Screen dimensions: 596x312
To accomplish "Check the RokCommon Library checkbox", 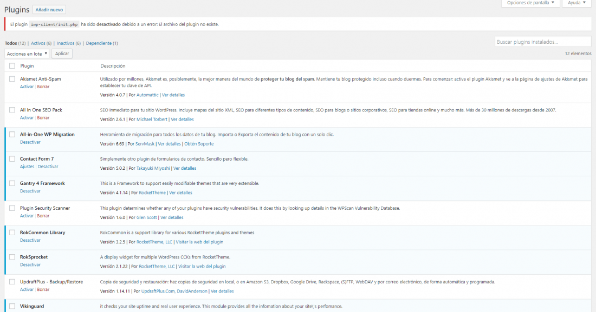I will pos(12,233).
